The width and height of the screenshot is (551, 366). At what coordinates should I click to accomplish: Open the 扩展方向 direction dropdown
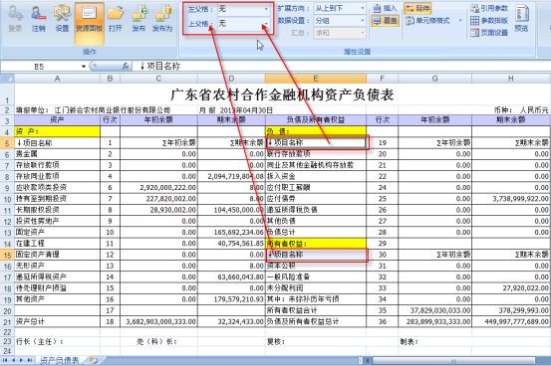[x=363, y=8]
